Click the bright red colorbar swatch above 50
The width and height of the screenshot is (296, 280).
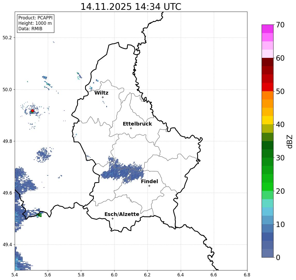tap(268, 87)
